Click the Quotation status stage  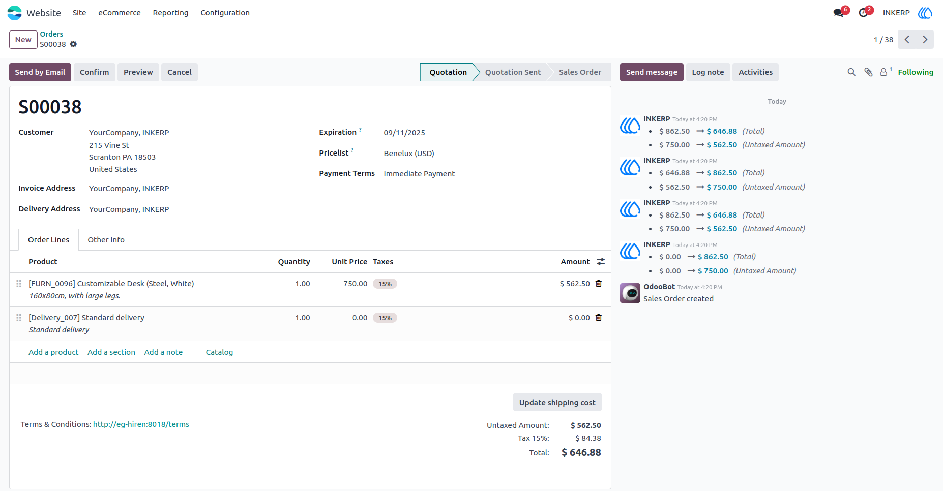(448, 72)
